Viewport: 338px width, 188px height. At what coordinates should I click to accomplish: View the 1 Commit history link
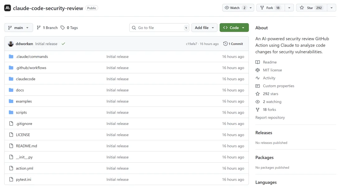pos(233,44)
